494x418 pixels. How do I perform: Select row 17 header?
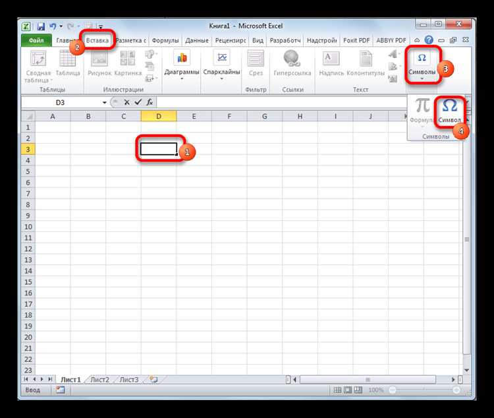(x=28, y=304)
